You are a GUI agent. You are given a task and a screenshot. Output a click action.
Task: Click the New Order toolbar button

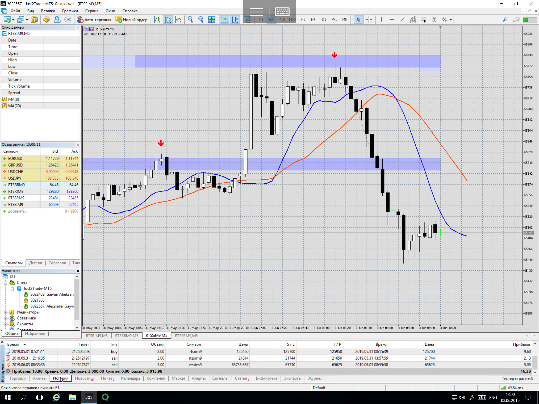click(x=132, y=20)
